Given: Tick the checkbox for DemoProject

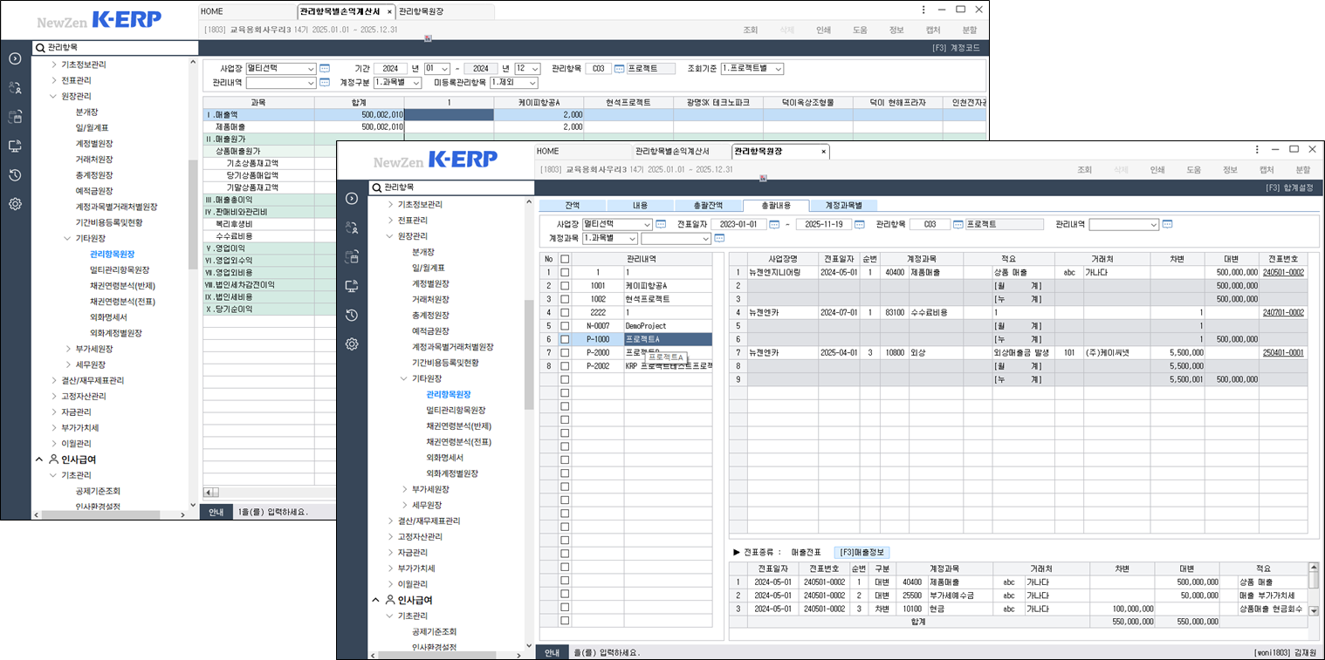Looking at the screenshot, I should click(564, 325).
